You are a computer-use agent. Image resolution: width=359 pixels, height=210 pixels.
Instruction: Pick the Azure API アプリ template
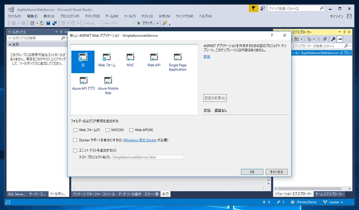84,83
